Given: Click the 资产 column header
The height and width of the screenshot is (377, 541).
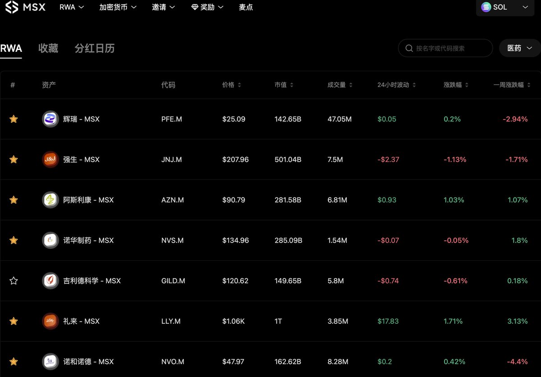Looking at the screenshot, I should click(49, 85).
